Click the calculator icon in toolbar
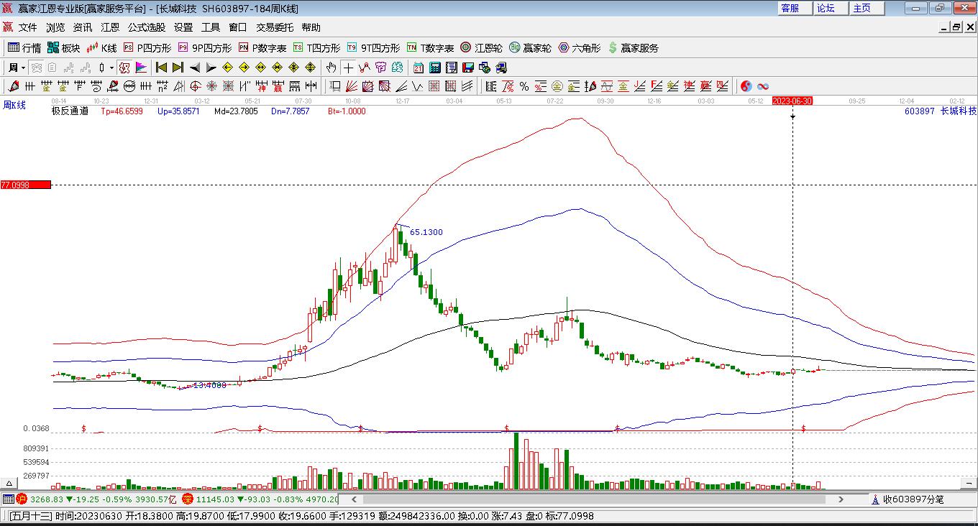The height and width of the screenshot is (526, 978). 434,68
